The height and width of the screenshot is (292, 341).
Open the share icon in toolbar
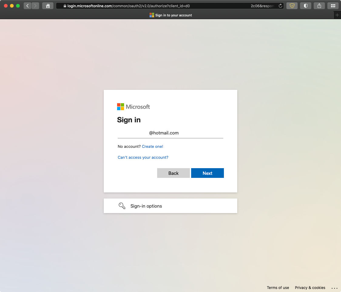[x=319, y=6]
